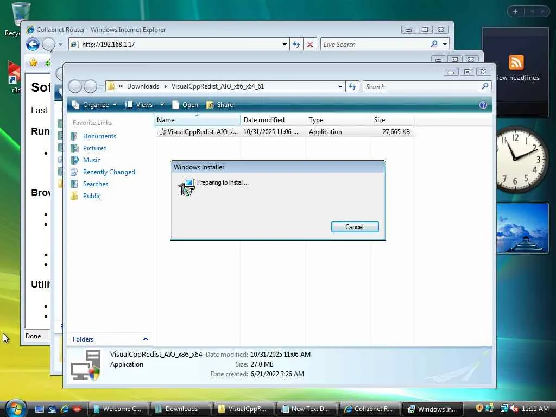Image resolution: width=556 pixels, height=417 pixels.
Task: Click red lips quick launch icon
Action: click(x=77, y=409)
